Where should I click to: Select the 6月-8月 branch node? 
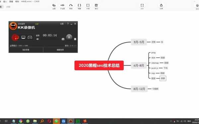tap(139, 65)
